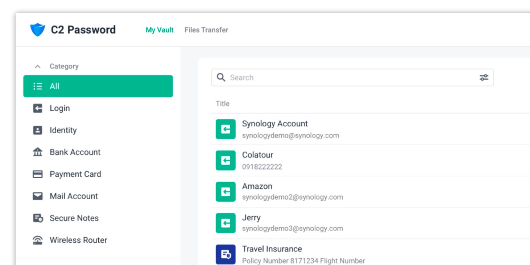Sort list by Title column header

(223, 104)
